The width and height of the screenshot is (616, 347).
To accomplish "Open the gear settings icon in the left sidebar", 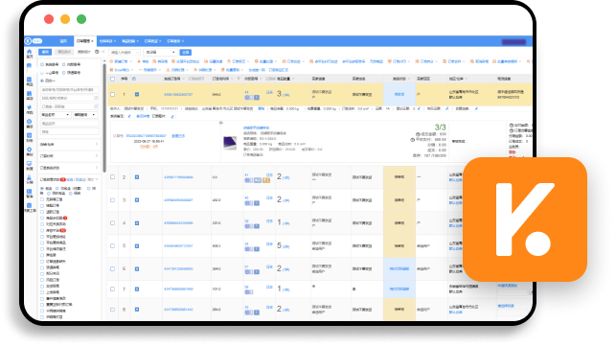I will click(x=29, y=150).
